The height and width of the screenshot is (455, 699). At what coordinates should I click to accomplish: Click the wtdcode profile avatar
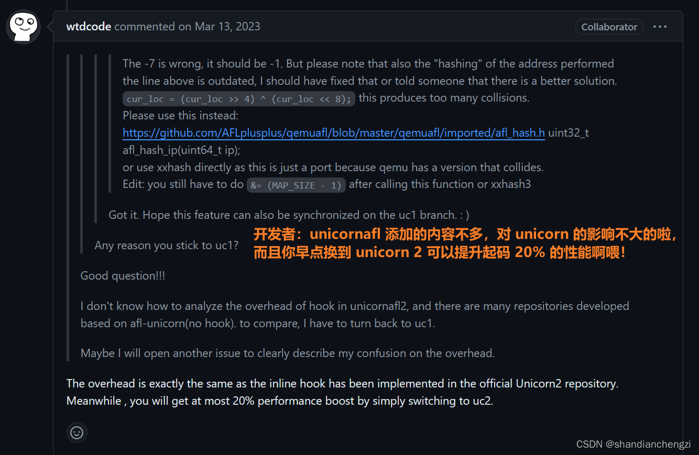click(x=23, y=27)
